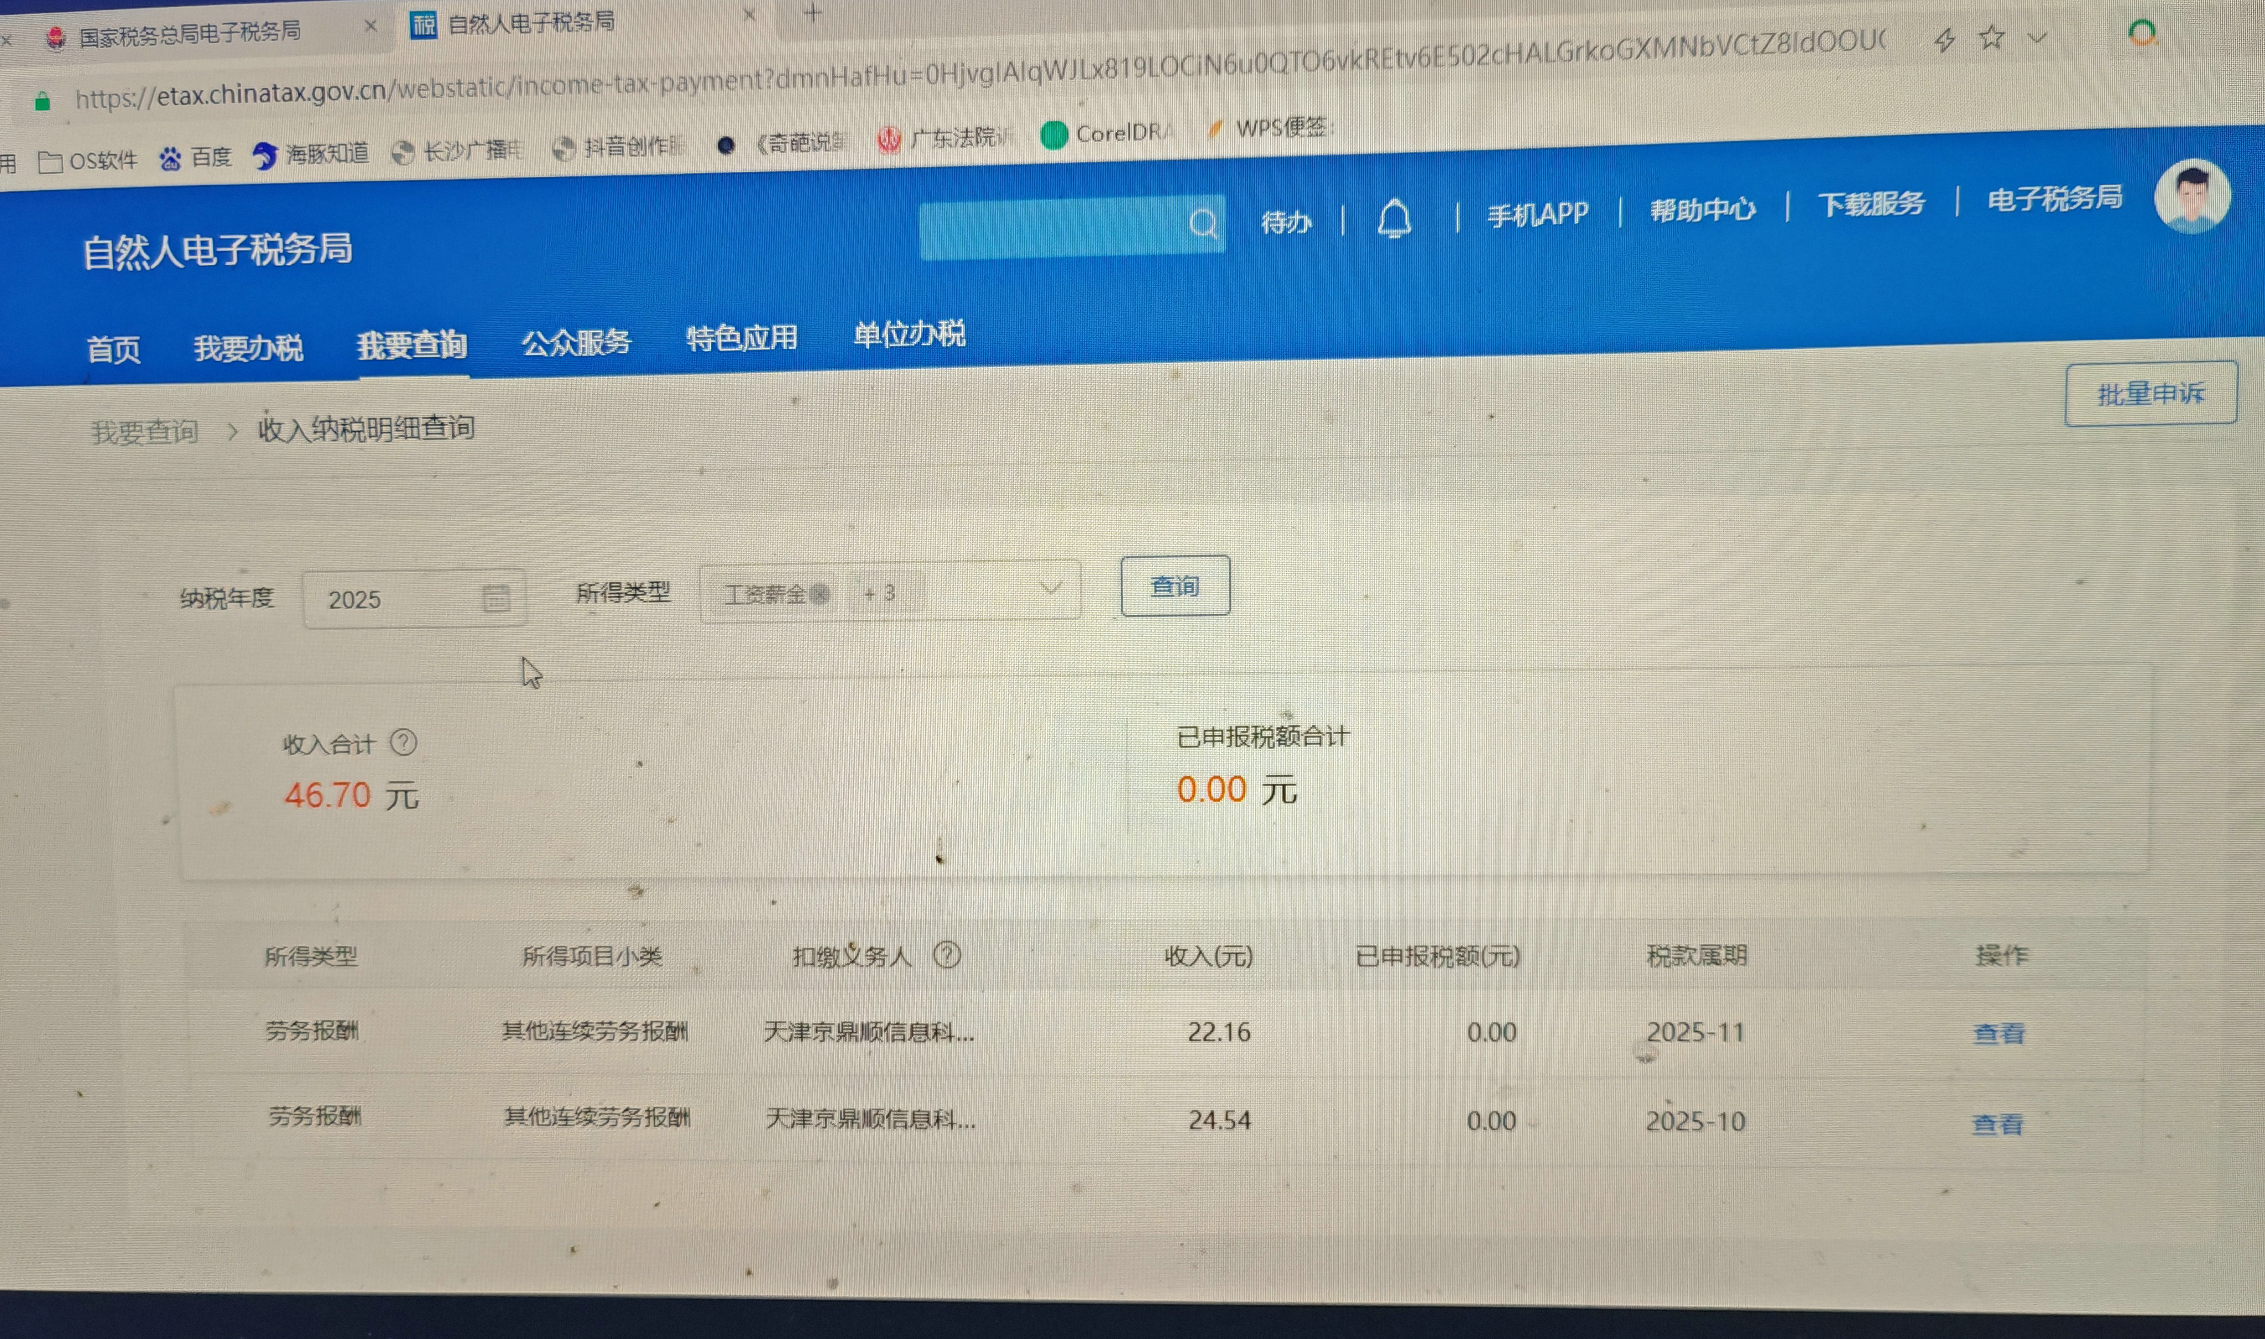The height and width of the screenshot is (1339, 2265).
Task: Click the 纳税年度 2025 input field
Action: [x=415, y=598]
